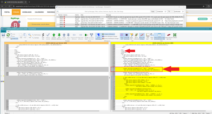Open PORTAL in the forum navigation
Image resolution: width=212 pixels, height=114 pixels.
tap(7, 12)
